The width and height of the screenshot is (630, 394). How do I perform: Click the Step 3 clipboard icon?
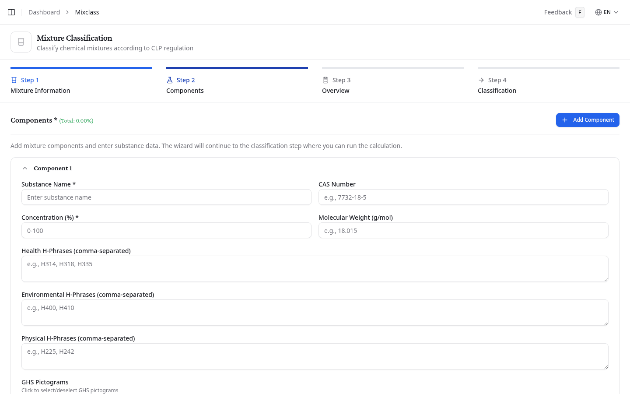tap(325, 80)
